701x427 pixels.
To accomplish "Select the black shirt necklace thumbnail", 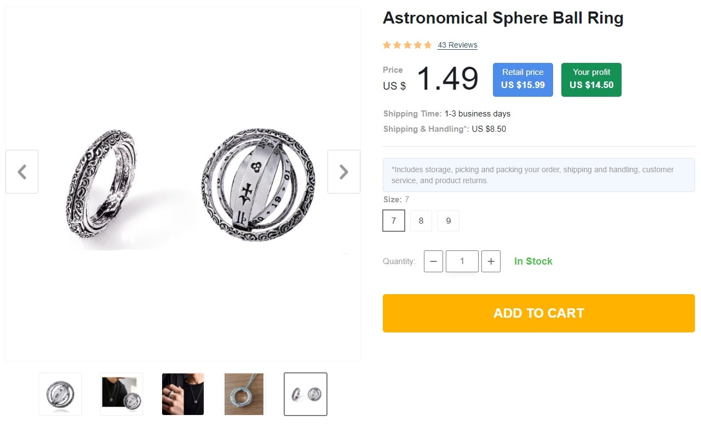I will (121, 394).
